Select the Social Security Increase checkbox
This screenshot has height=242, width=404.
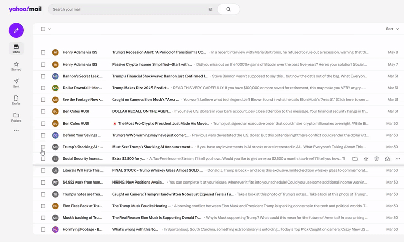pyautogui.click(x=43, y=159)
